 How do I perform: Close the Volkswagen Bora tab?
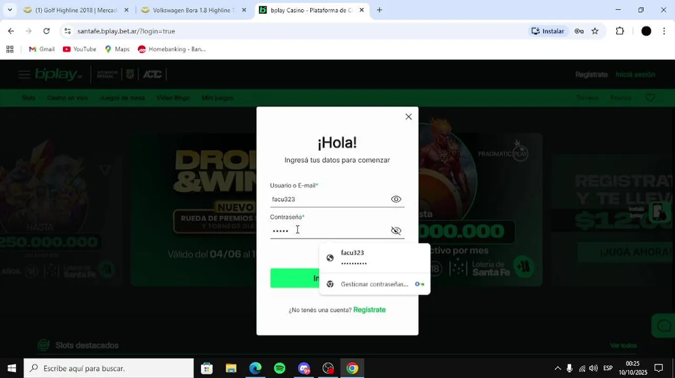tap(244, 10)
